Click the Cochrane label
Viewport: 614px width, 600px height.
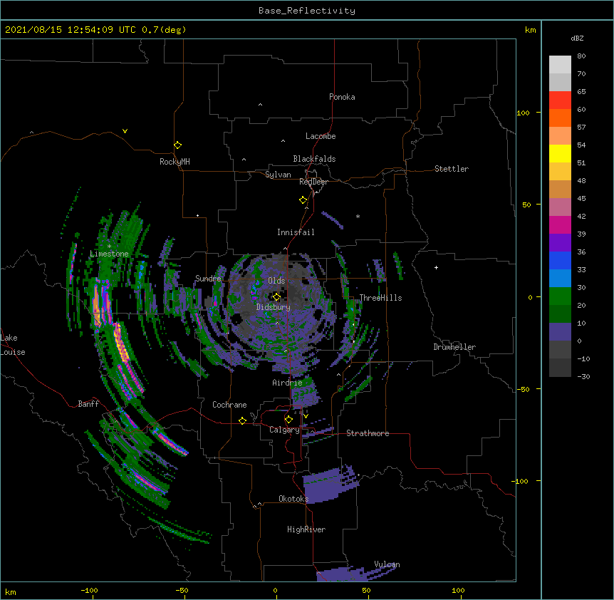pyautogui.click(x=229, y=405)
